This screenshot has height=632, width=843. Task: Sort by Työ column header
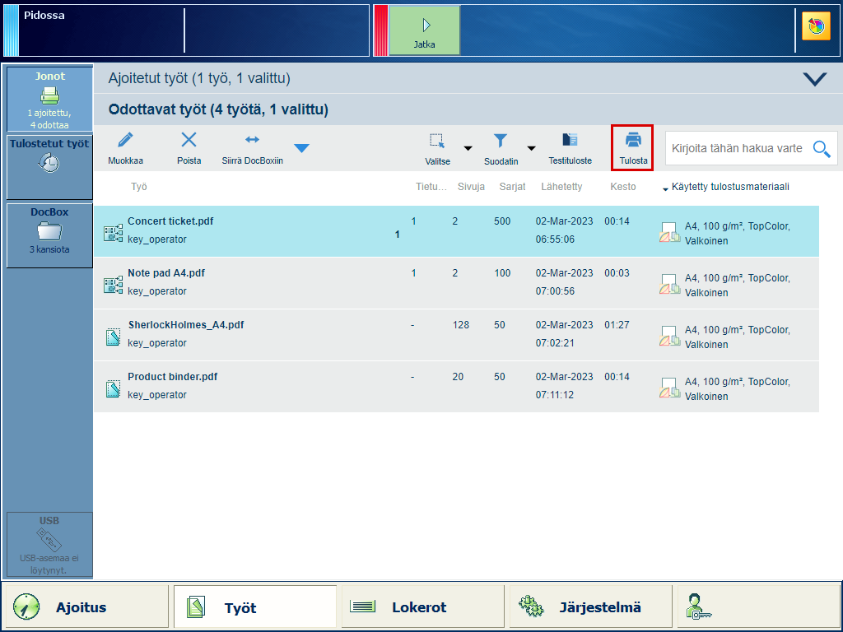[x=138, y=187]
